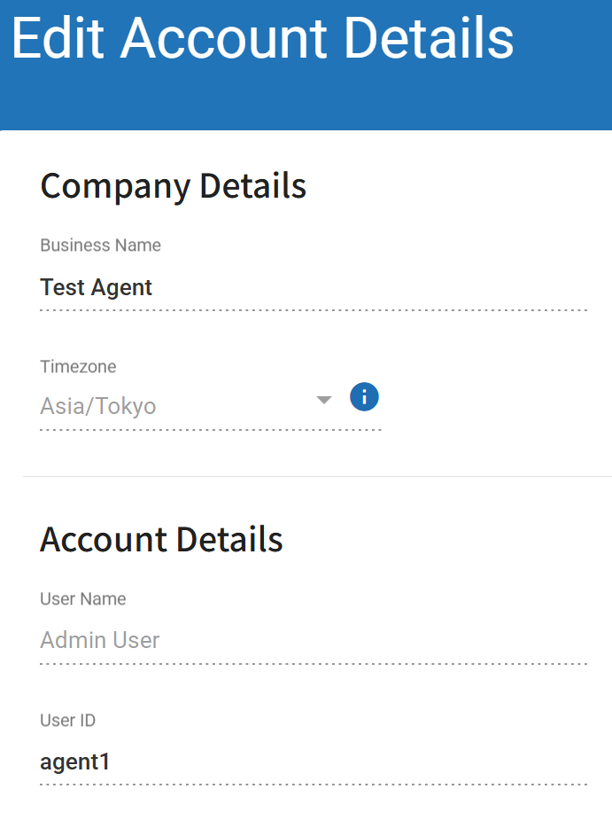Click the Company Details section heading

(174, 186)
